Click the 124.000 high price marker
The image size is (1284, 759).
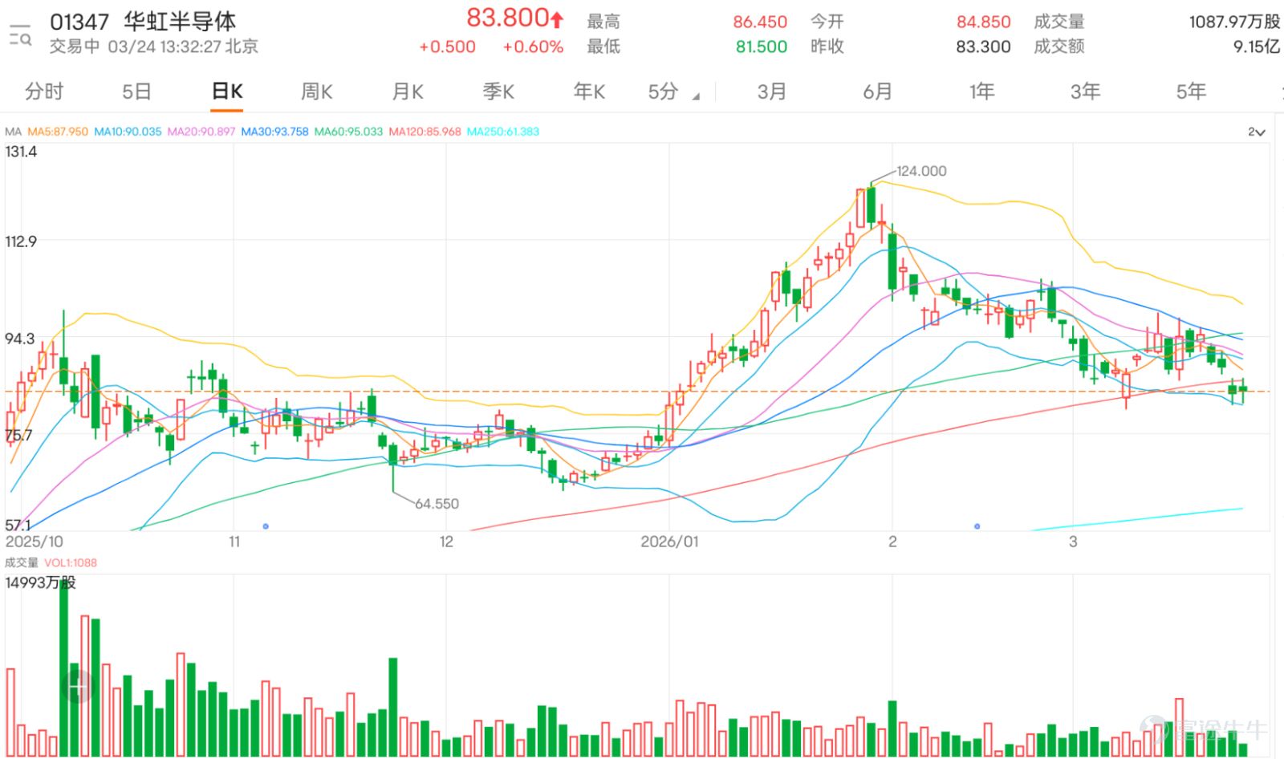coord(921,171)
